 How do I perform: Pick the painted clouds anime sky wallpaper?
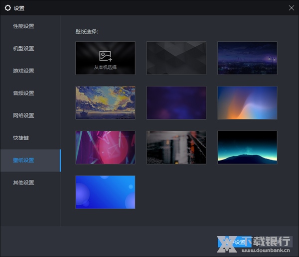tap(105, 103)
